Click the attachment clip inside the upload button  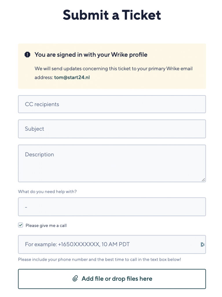[x=75, y=278]
